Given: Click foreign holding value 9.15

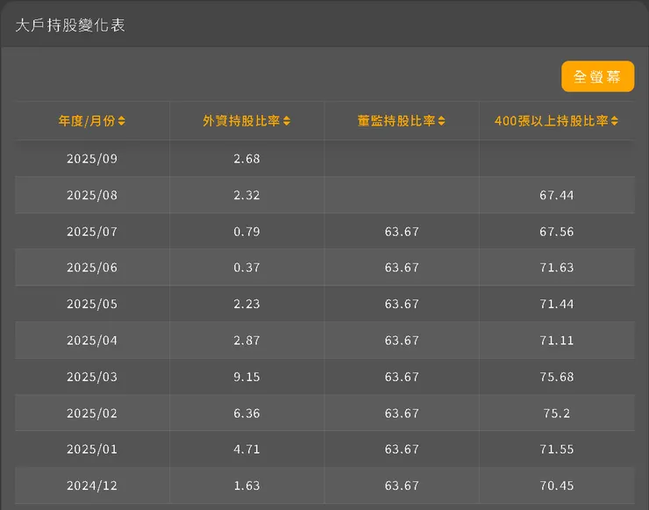Looking at the screenshot, I should tap(246, 377).
